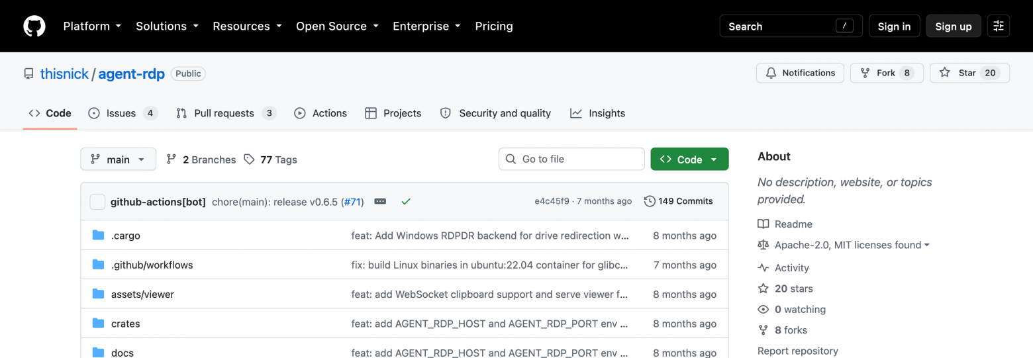Viewport: 1033px width, 358px height.
Task: View the 8 forks link
Action: (783, 330)
